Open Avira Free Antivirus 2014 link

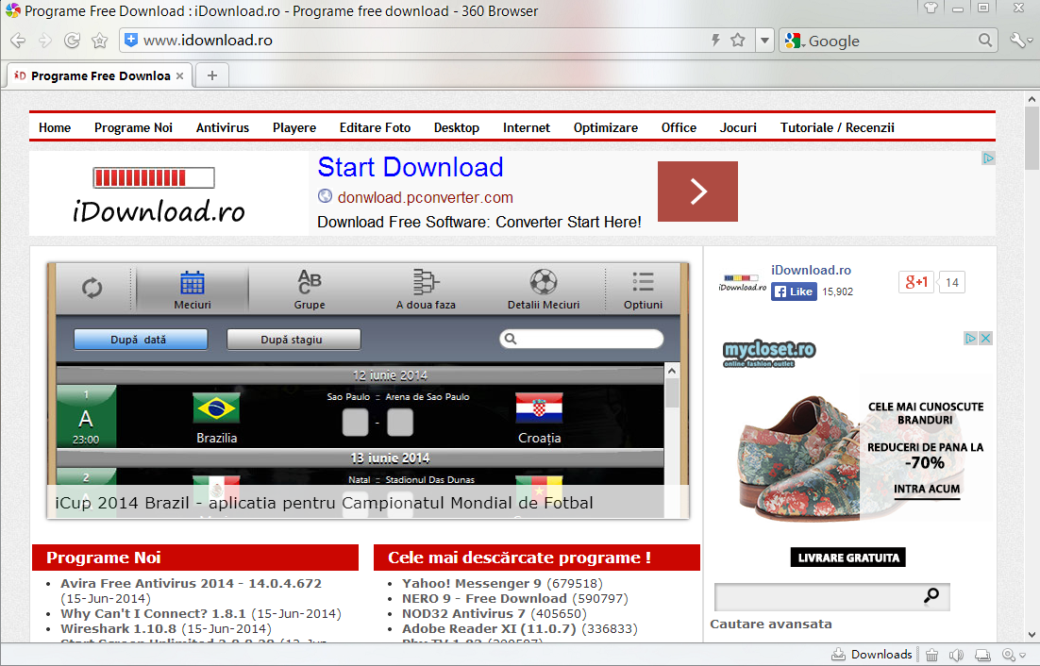tap(191, 584)
